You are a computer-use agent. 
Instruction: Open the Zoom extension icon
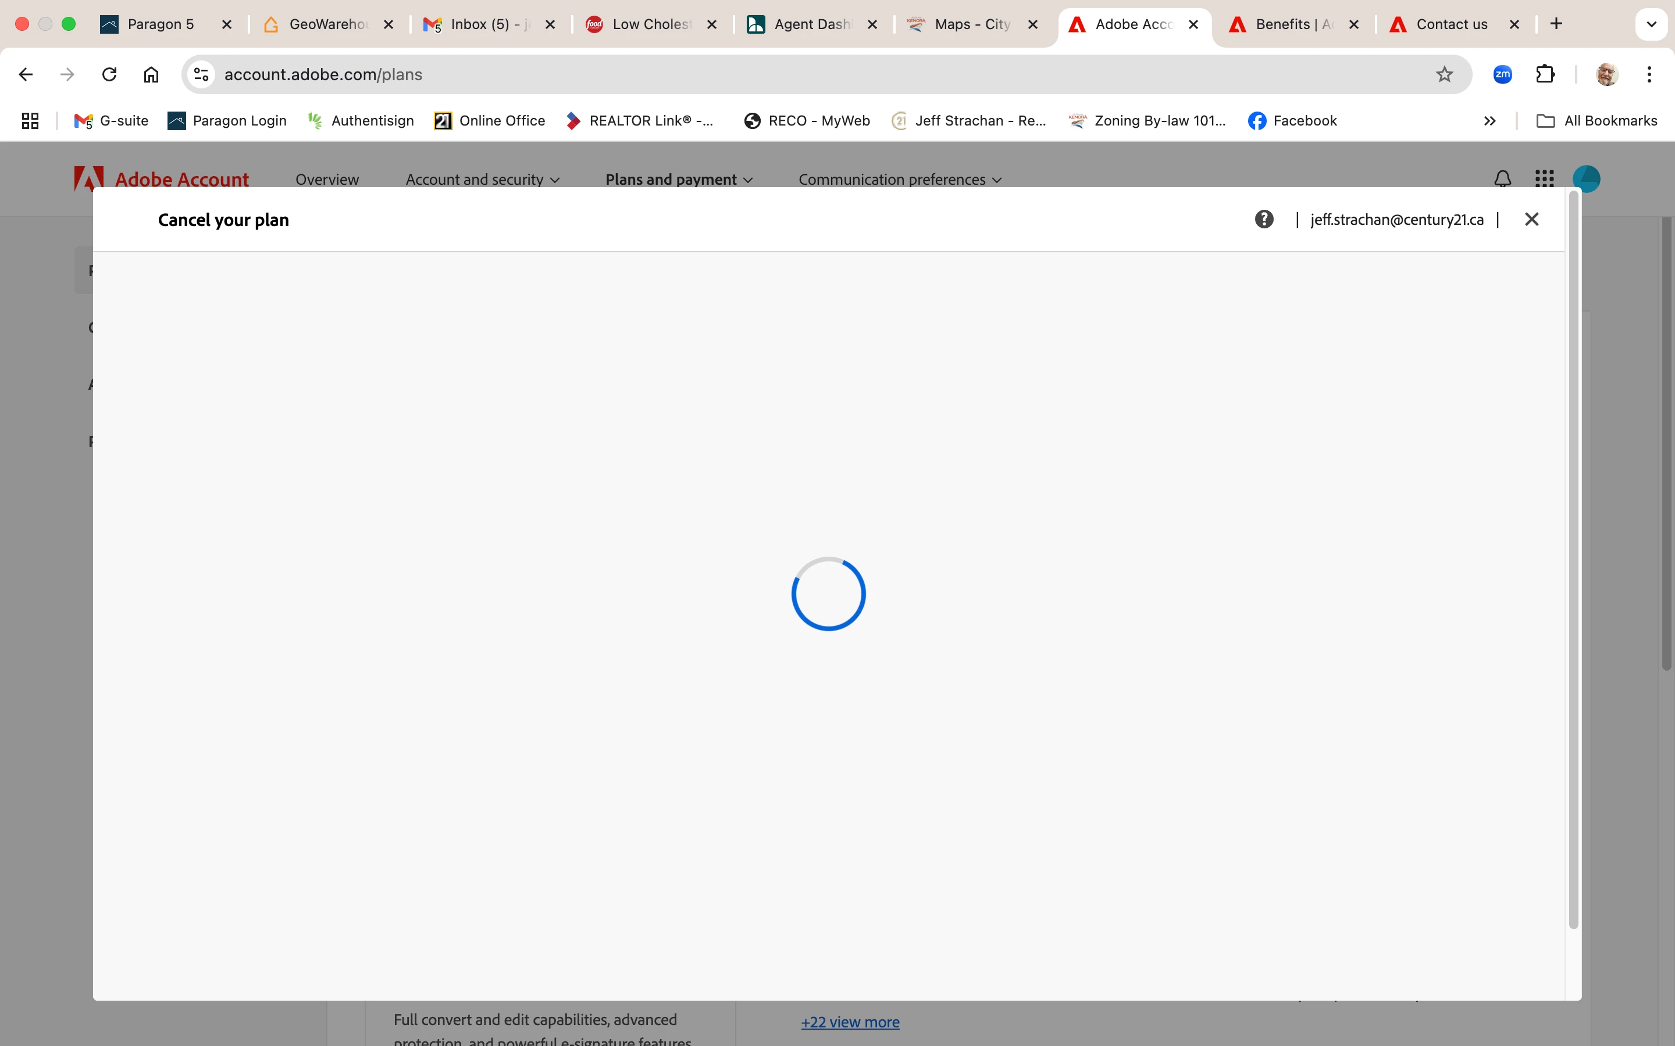1502,74
